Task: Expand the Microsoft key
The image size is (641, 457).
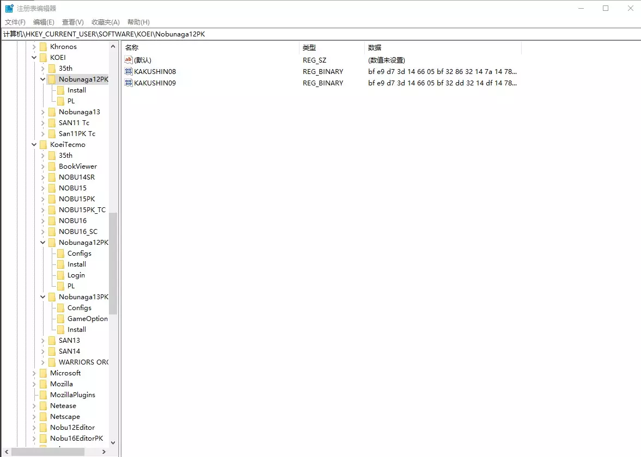Action: (x=34, y=373)
